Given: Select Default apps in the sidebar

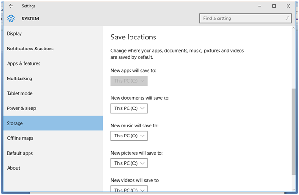Looking at the screenshot, I should pyautogui.click(x=20, y=153).
